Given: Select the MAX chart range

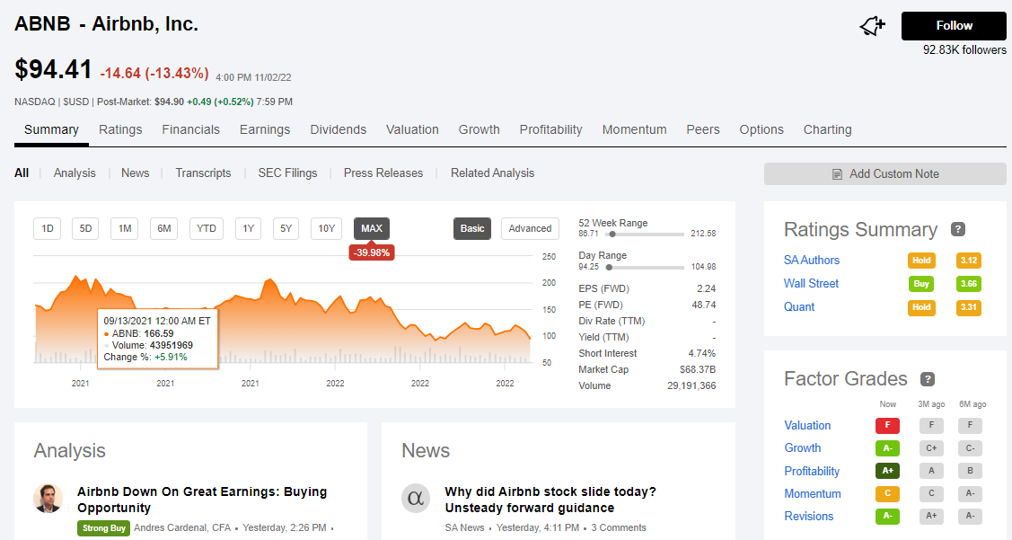Looking at the screenshot, I should click(x=372, y=228).
